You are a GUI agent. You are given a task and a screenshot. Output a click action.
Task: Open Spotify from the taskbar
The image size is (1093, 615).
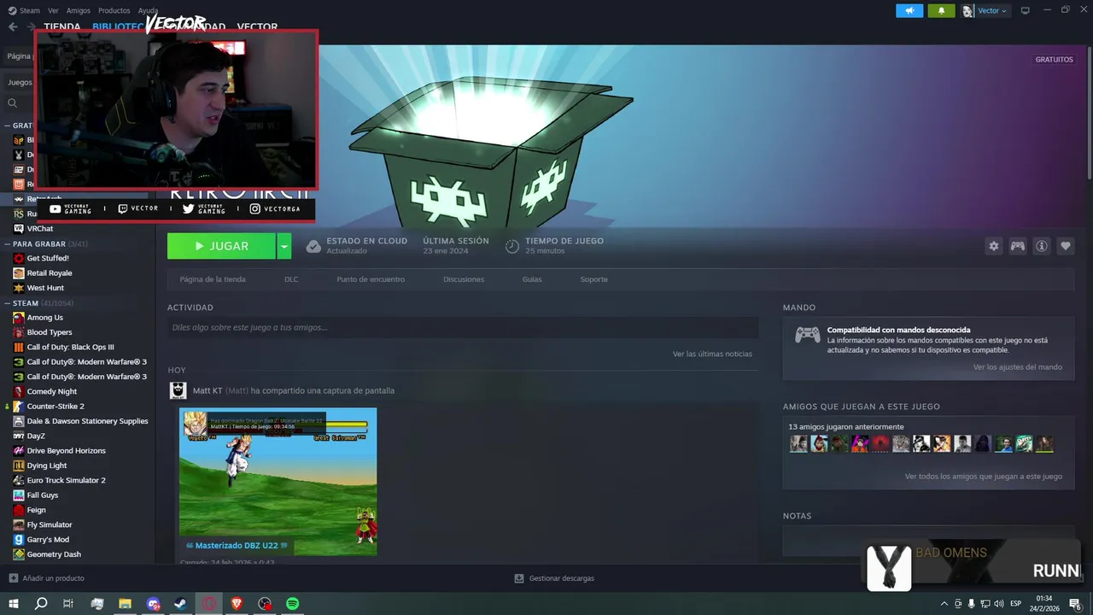click(x=292, y=603)
